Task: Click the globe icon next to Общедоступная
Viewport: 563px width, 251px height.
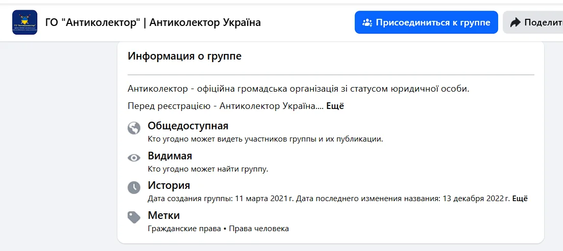Action: coord(134,128)
